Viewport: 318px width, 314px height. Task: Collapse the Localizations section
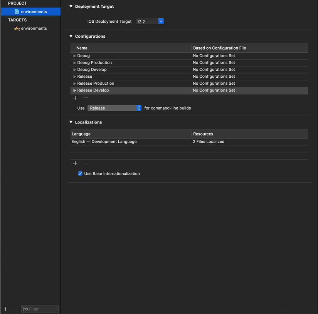[71, 122]
